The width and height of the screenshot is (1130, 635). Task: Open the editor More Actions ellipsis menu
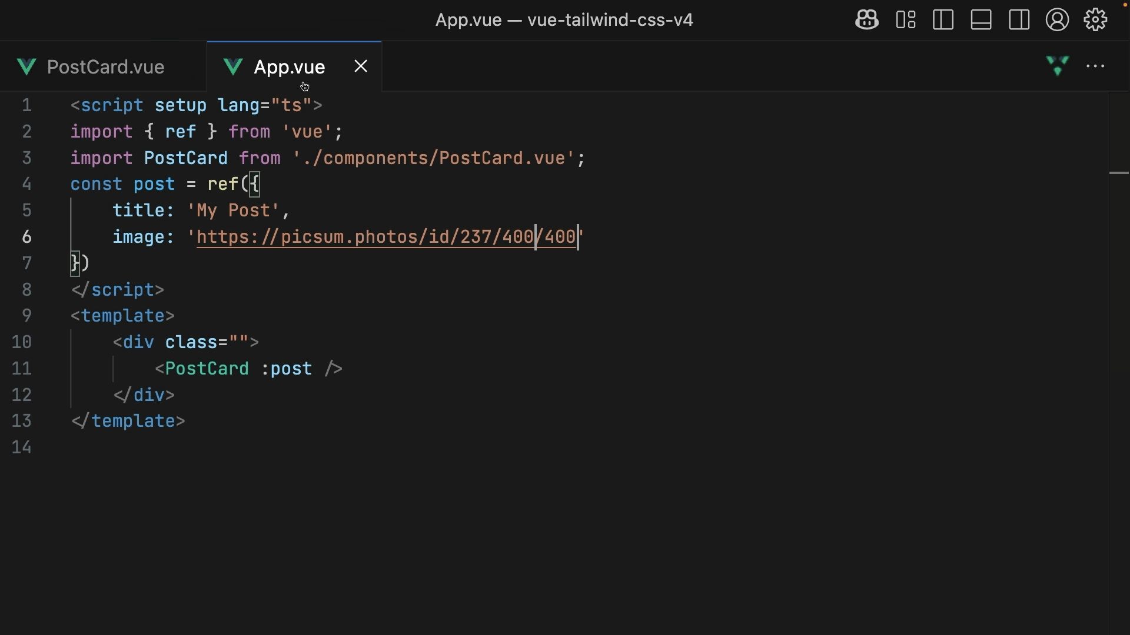point(1095,66)
